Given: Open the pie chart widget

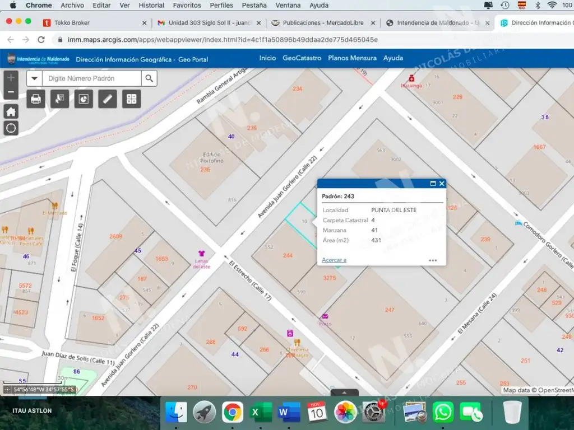Looking at the screenshot, I should [x=84, y=99].
